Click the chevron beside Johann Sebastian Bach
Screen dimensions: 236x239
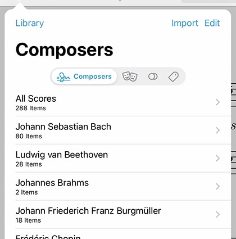pos(217,130)
